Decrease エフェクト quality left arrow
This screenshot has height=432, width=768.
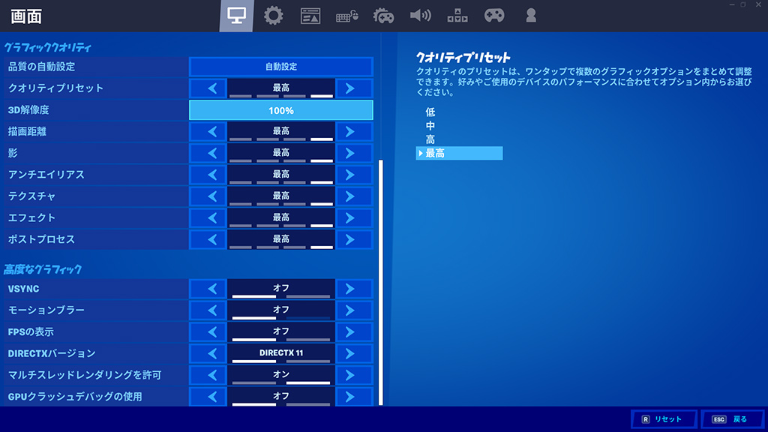[x=208, y=217]
